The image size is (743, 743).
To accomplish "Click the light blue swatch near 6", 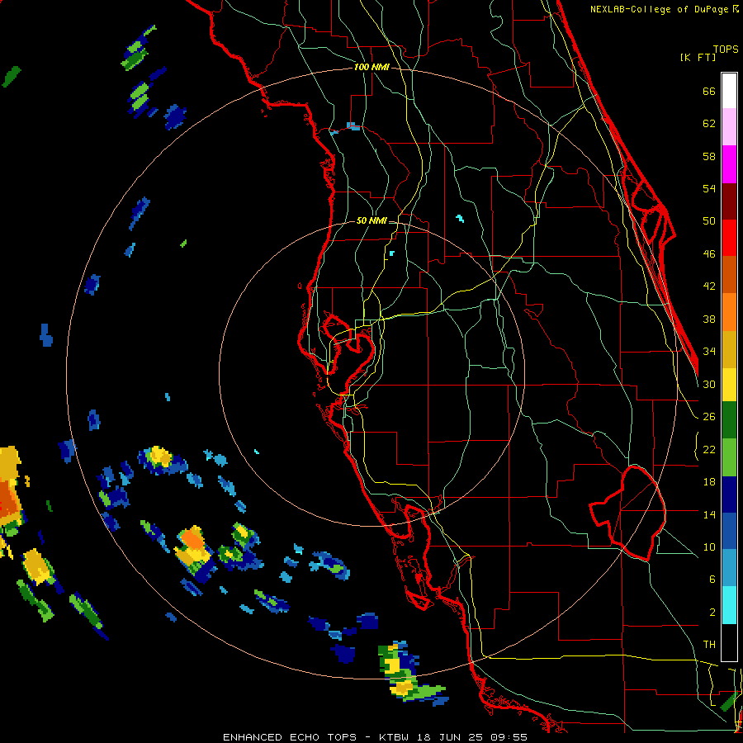I will (x=729, y=568).
